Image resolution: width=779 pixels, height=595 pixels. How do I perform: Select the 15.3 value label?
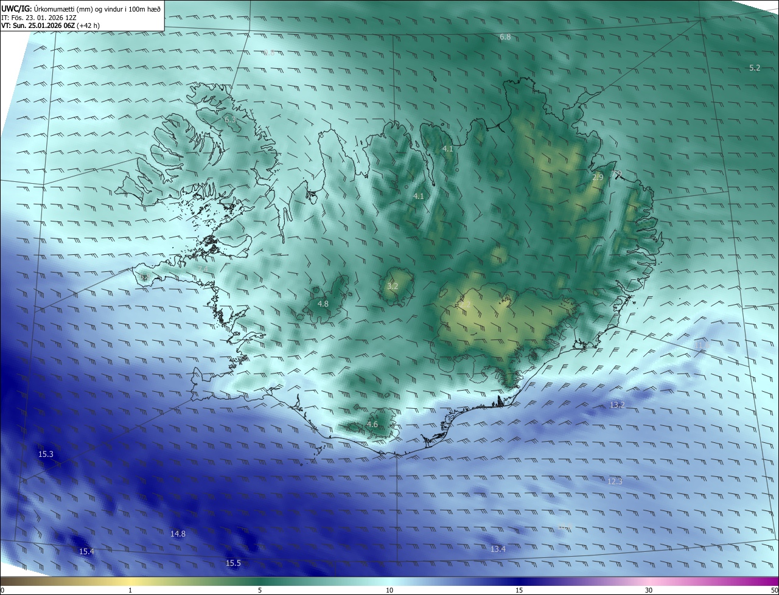(x=46, y=454)
